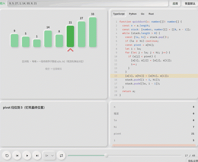Click the reset/restart playback icon
This screenshot has height=162, width=198.
pos(7,156)
